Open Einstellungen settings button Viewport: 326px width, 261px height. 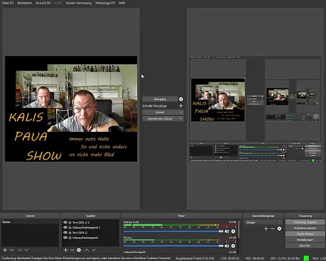[x=305, y=240]
